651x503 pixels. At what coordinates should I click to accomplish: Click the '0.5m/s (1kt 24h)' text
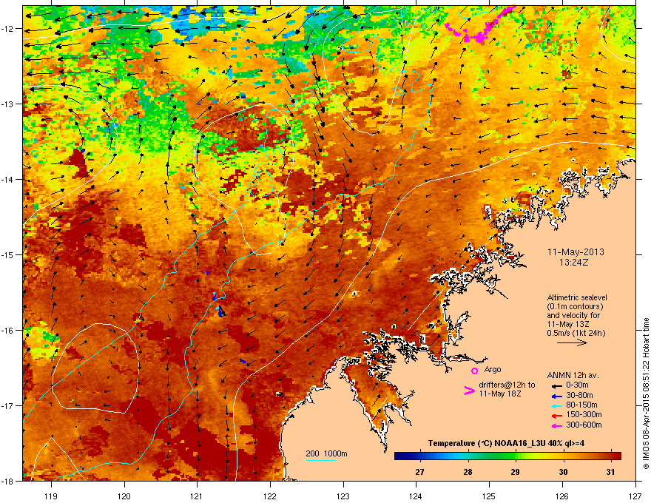(x=576, y=333)
